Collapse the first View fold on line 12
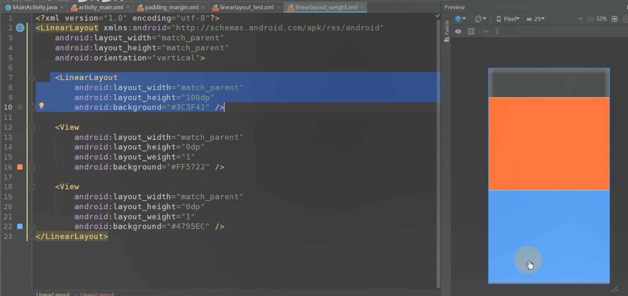 point(32,127)
